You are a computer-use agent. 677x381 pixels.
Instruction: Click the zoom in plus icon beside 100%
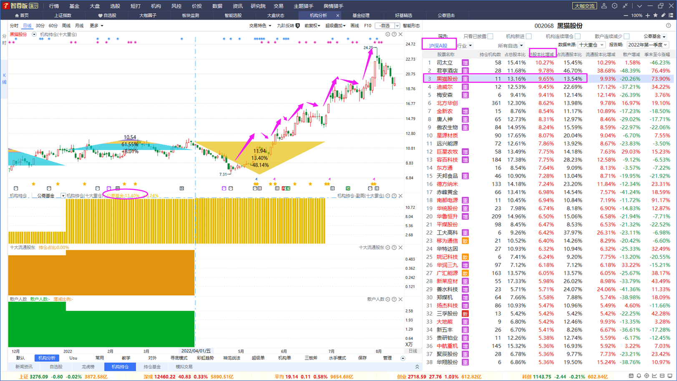pos(648,15)
